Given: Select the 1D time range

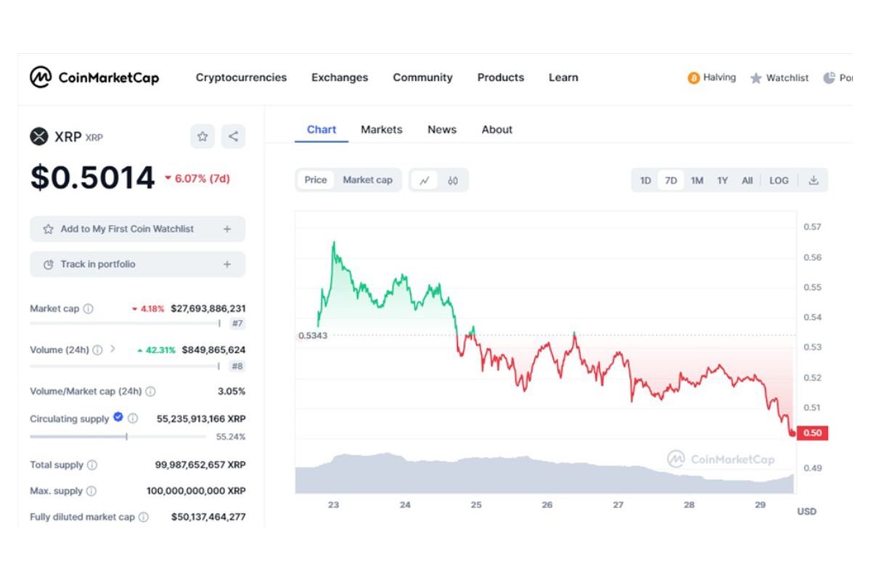Looking at the screenshot, I should point(645,181).
